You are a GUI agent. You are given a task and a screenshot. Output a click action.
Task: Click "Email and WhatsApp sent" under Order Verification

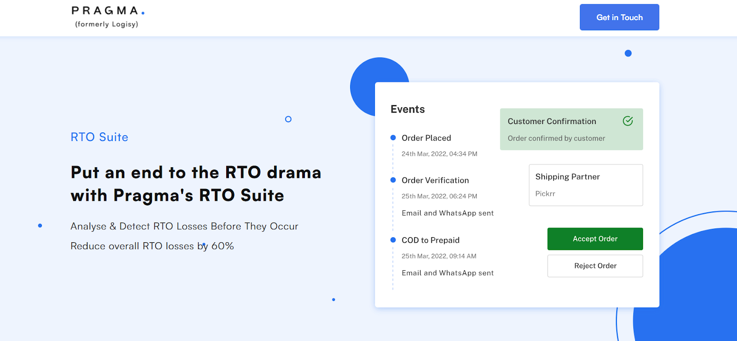(448, 213)
